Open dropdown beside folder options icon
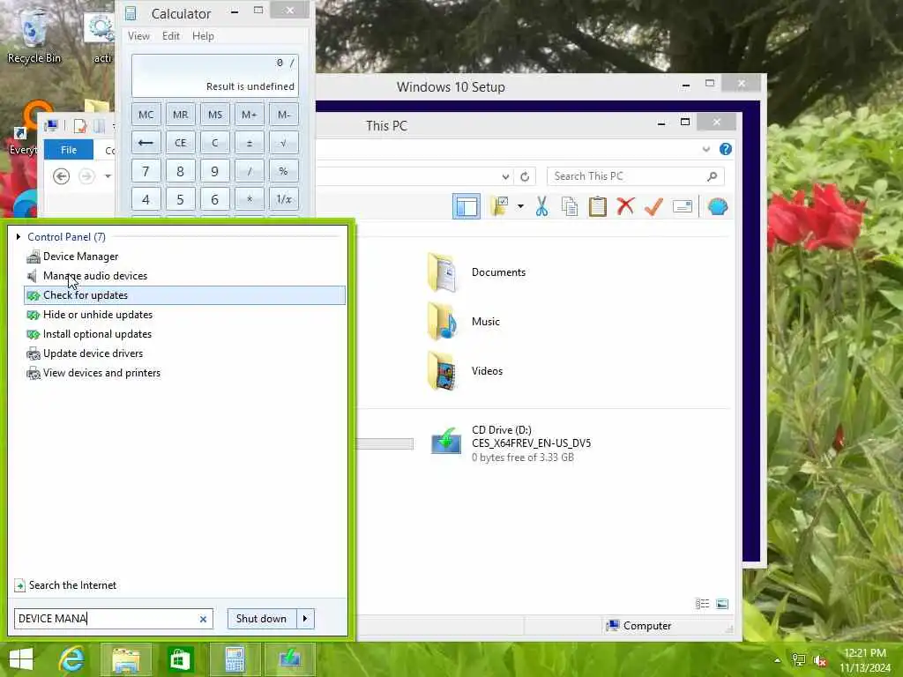903x677 pixels. 520,206
